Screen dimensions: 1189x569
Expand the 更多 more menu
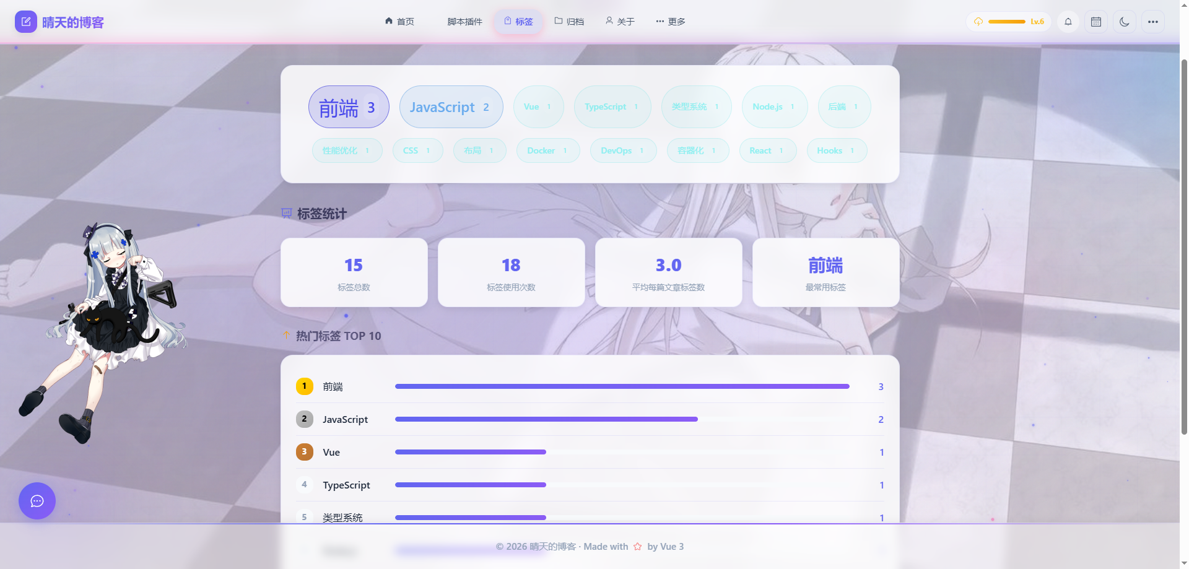(671, 22)
